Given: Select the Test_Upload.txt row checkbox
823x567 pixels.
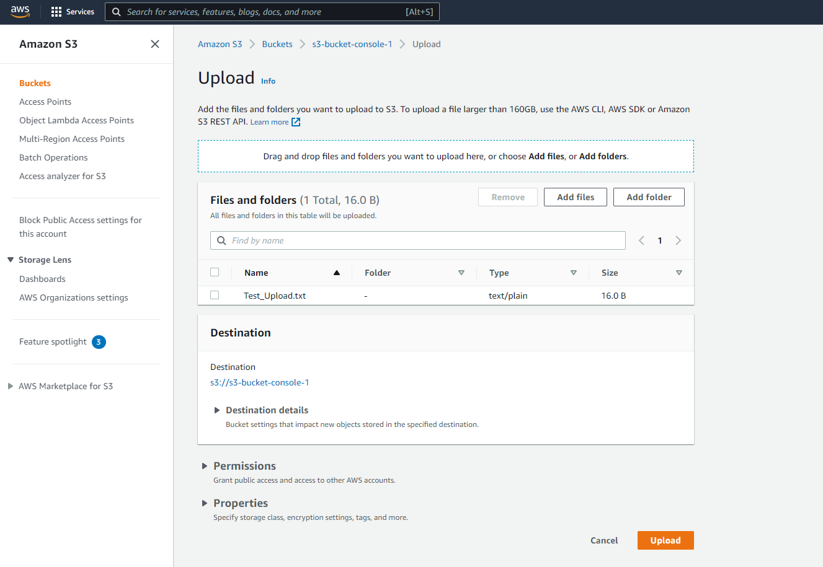Looking at the screenshot, I should [215, 295].
